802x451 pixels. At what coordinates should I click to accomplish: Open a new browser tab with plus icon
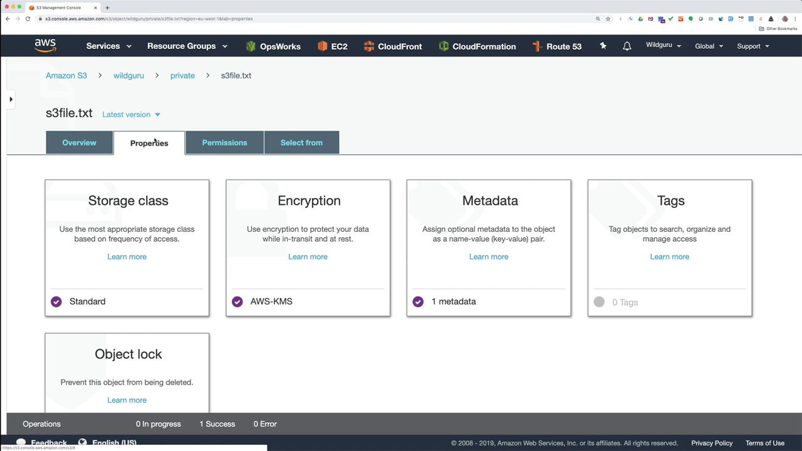(x=107, y=8)
